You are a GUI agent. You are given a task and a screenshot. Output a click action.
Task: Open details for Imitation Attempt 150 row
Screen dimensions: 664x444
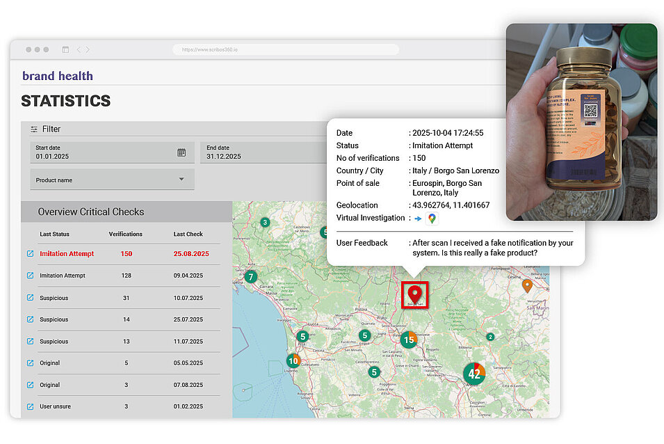pyautogui.click(x=30, y=254)
